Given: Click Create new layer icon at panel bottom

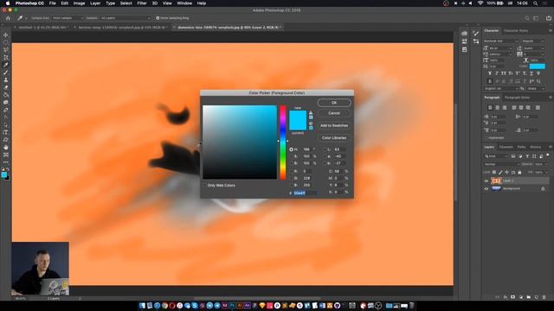Looking at the screenshot, I should tap(536, 297).
